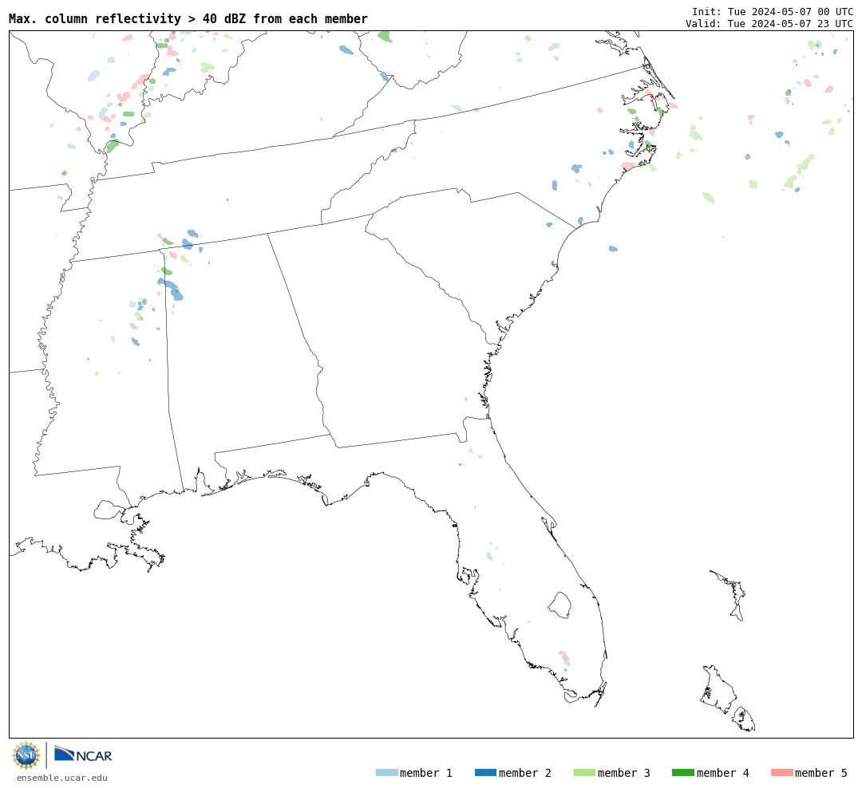Viewport: 862px width, 788px height.
Task: Click the member 1 light blue swatch
Action: 387,773
